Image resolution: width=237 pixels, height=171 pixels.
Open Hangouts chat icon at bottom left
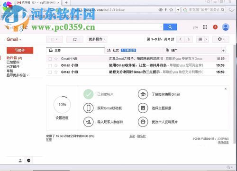pos(28,161)
